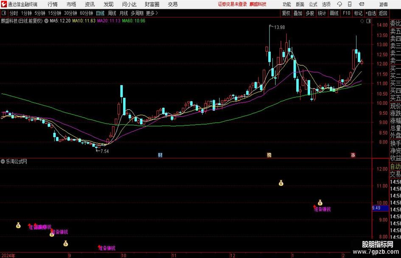
Task: Click the lowest money bag icon left of 9
Action: 66,244
